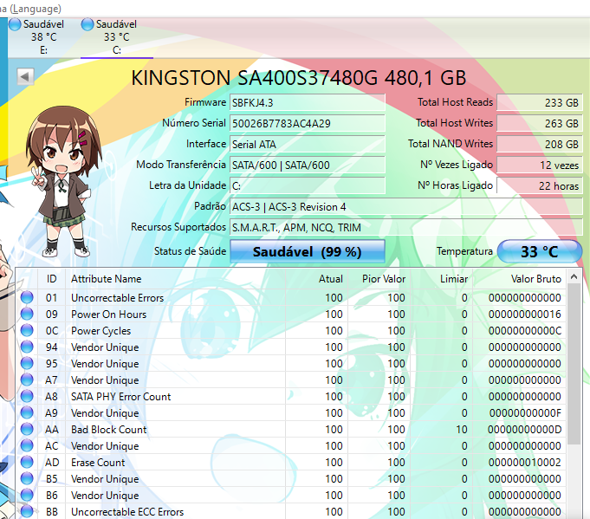
Task: Click the blue health orb above C: drive
Action: click(87, 24)
